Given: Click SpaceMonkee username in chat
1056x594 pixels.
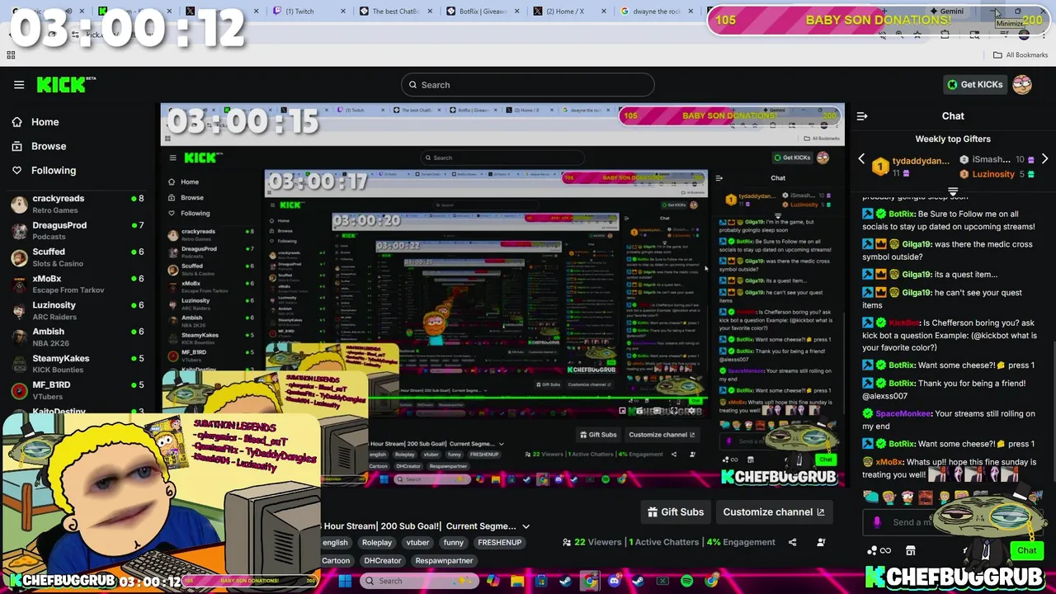Looking at the screenshot, I should (x=903, y=413).
